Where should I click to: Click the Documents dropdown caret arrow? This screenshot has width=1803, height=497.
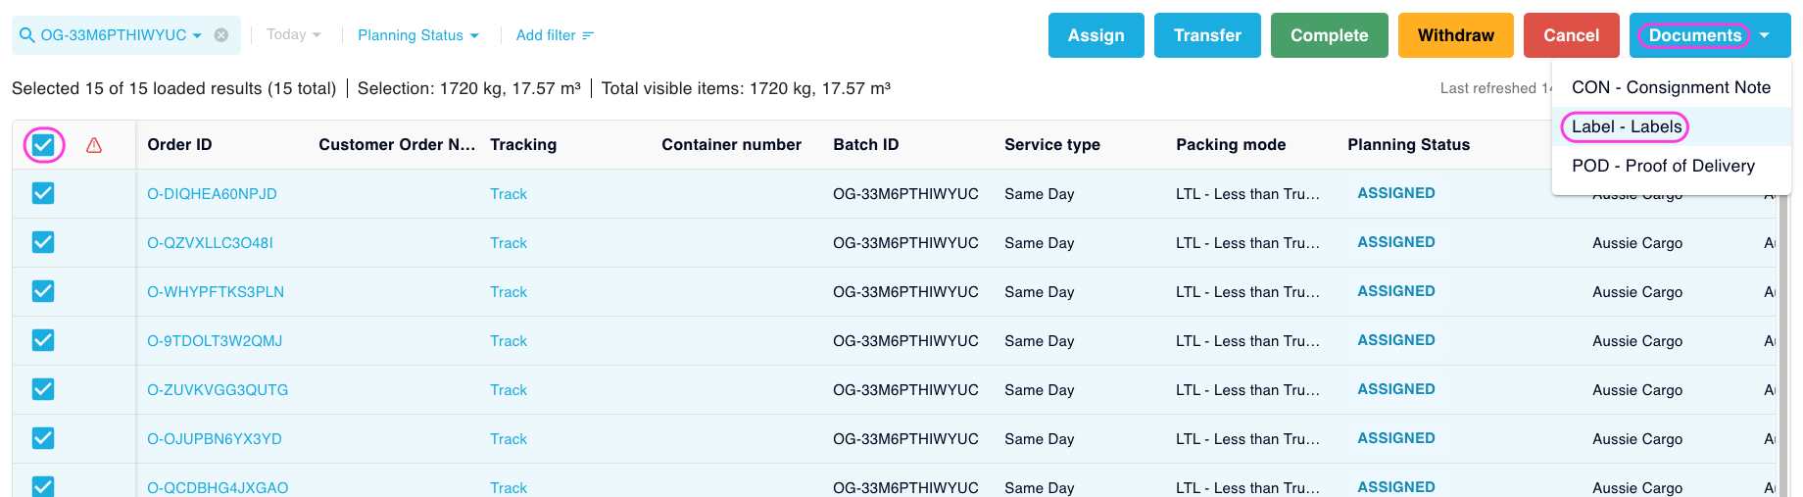pos(1765,35)
